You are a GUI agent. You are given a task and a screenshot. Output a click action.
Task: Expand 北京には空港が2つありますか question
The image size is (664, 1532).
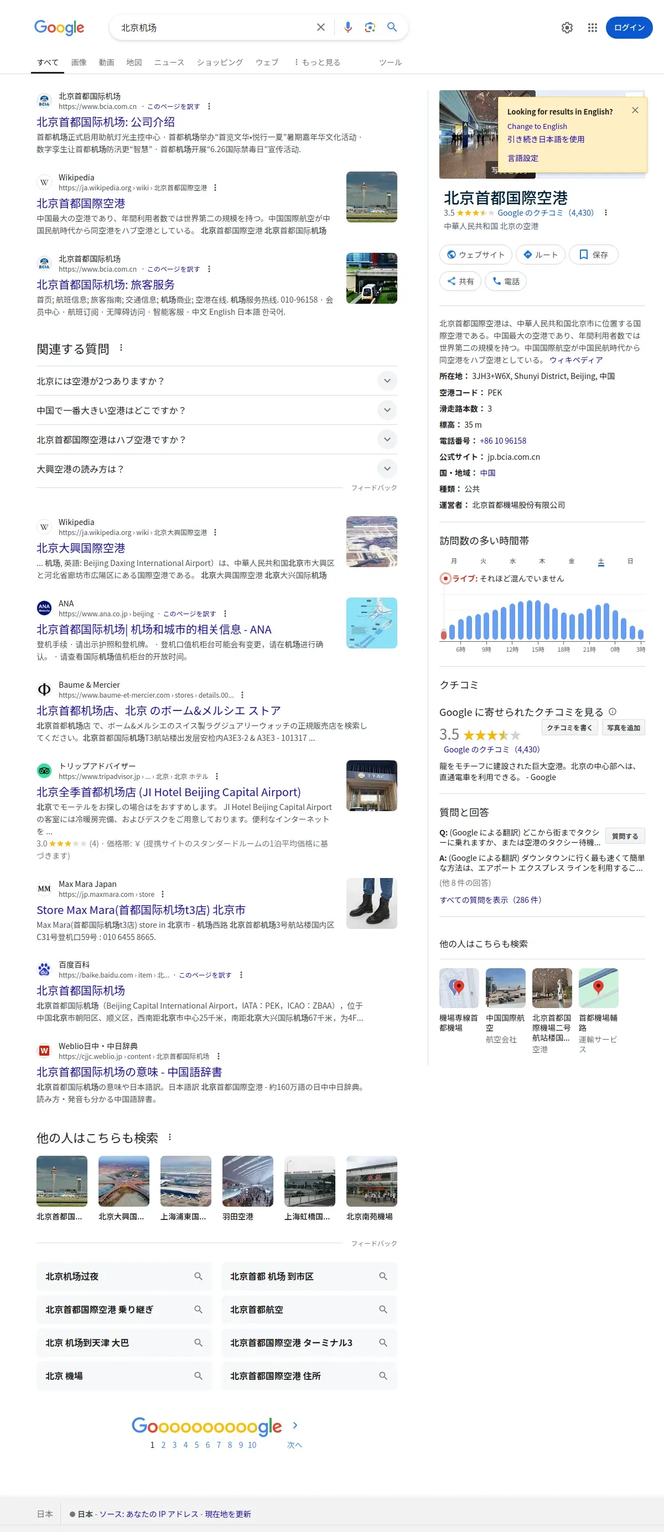(x=216, y=381)
